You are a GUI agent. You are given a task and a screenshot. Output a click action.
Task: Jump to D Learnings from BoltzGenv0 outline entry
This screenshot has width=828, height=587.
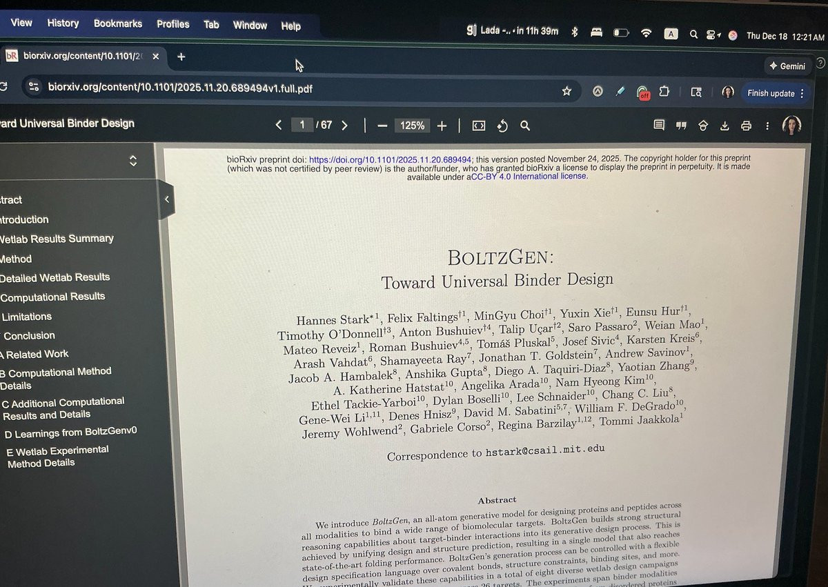71,431
